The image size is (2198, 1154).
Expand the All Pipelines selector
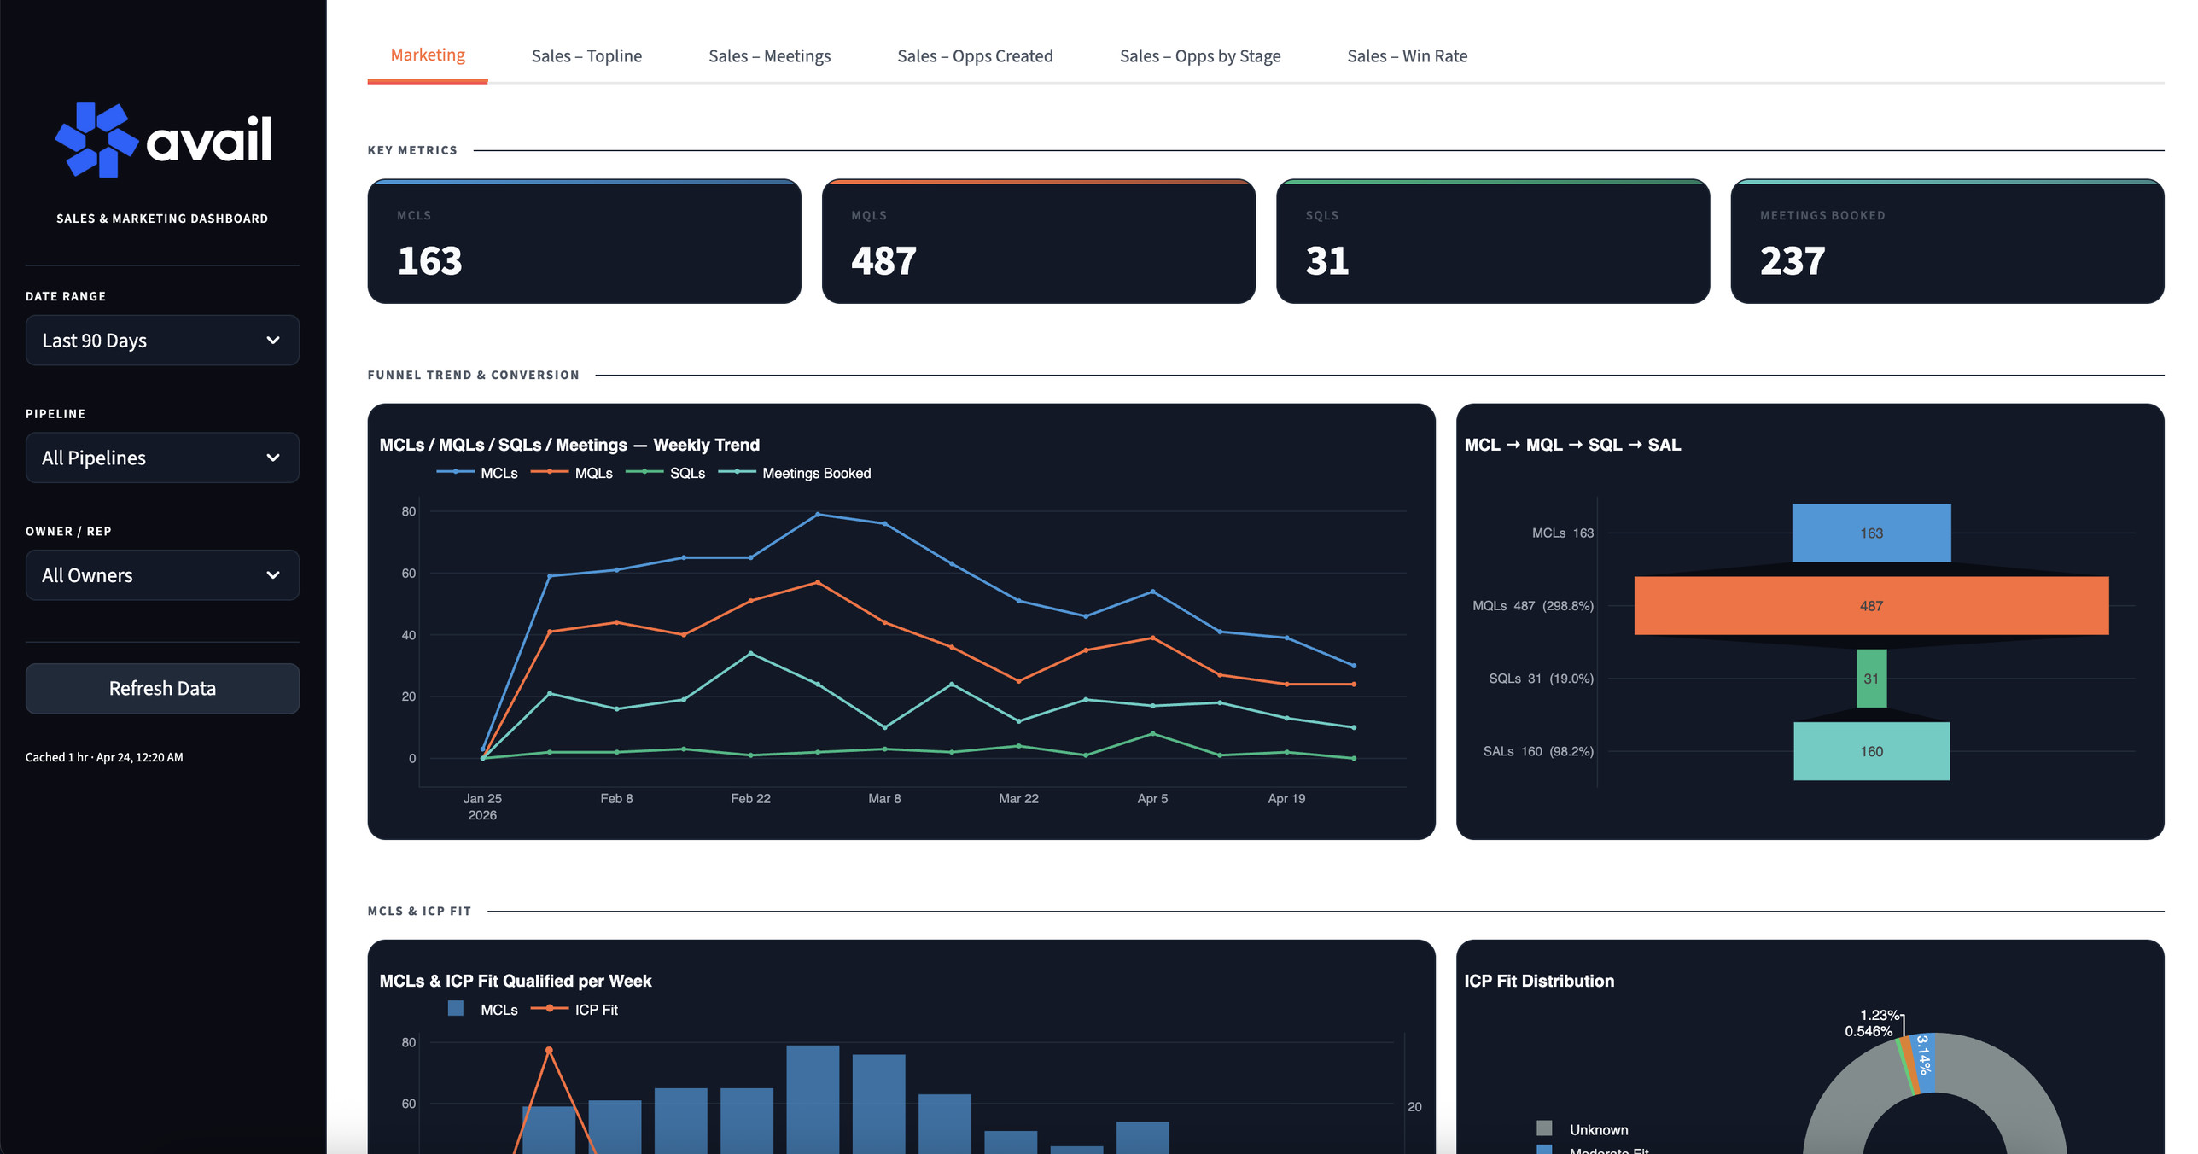coord(162,458)
